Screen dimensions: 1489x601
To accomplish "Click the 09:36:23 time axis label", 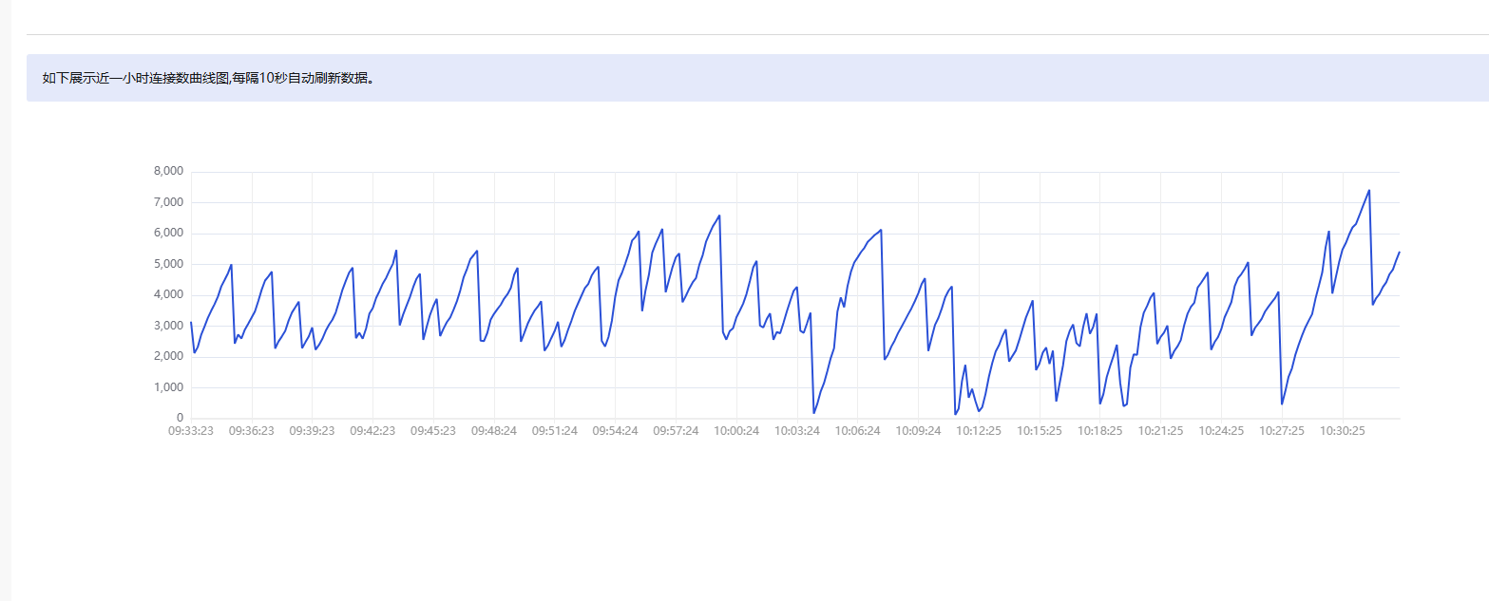I will click(252, 431).
